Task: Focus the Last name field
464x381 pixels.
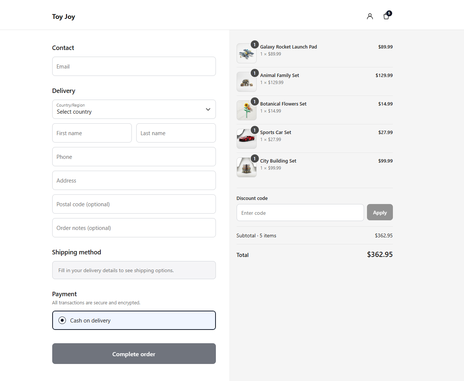Action: click(x=176, y=133)
